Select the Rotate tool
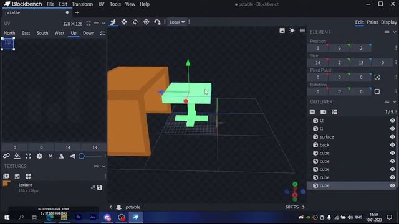This screenshot has width=399, height=224. pyautogui.click(x=135, y=22)
